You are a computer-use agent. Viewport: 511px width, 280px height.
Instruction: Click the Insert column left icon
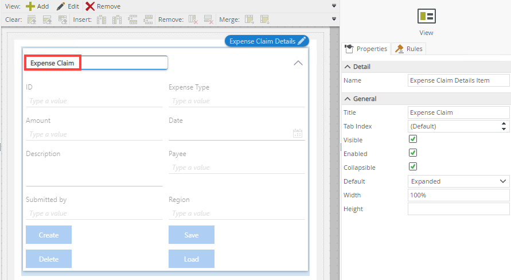(x=102, y=20)
